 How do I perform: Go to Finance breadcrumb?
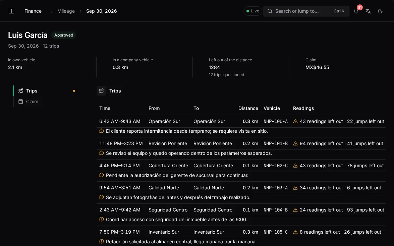click(33, 11)
